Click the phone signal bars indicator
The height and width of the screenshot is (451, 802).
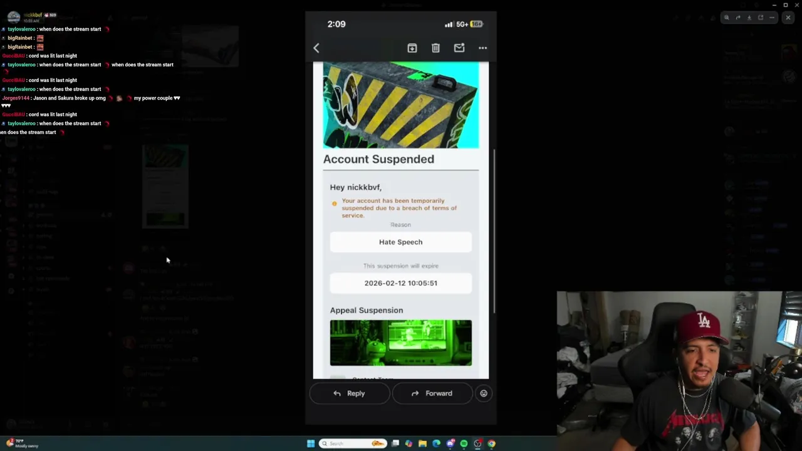[x=449, y=24]
